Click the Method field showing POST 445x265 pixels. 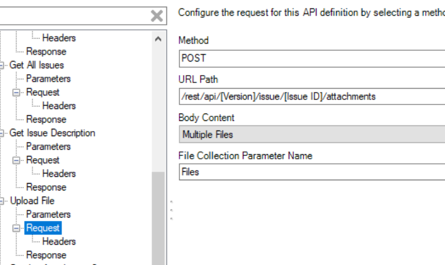[311, 58]
